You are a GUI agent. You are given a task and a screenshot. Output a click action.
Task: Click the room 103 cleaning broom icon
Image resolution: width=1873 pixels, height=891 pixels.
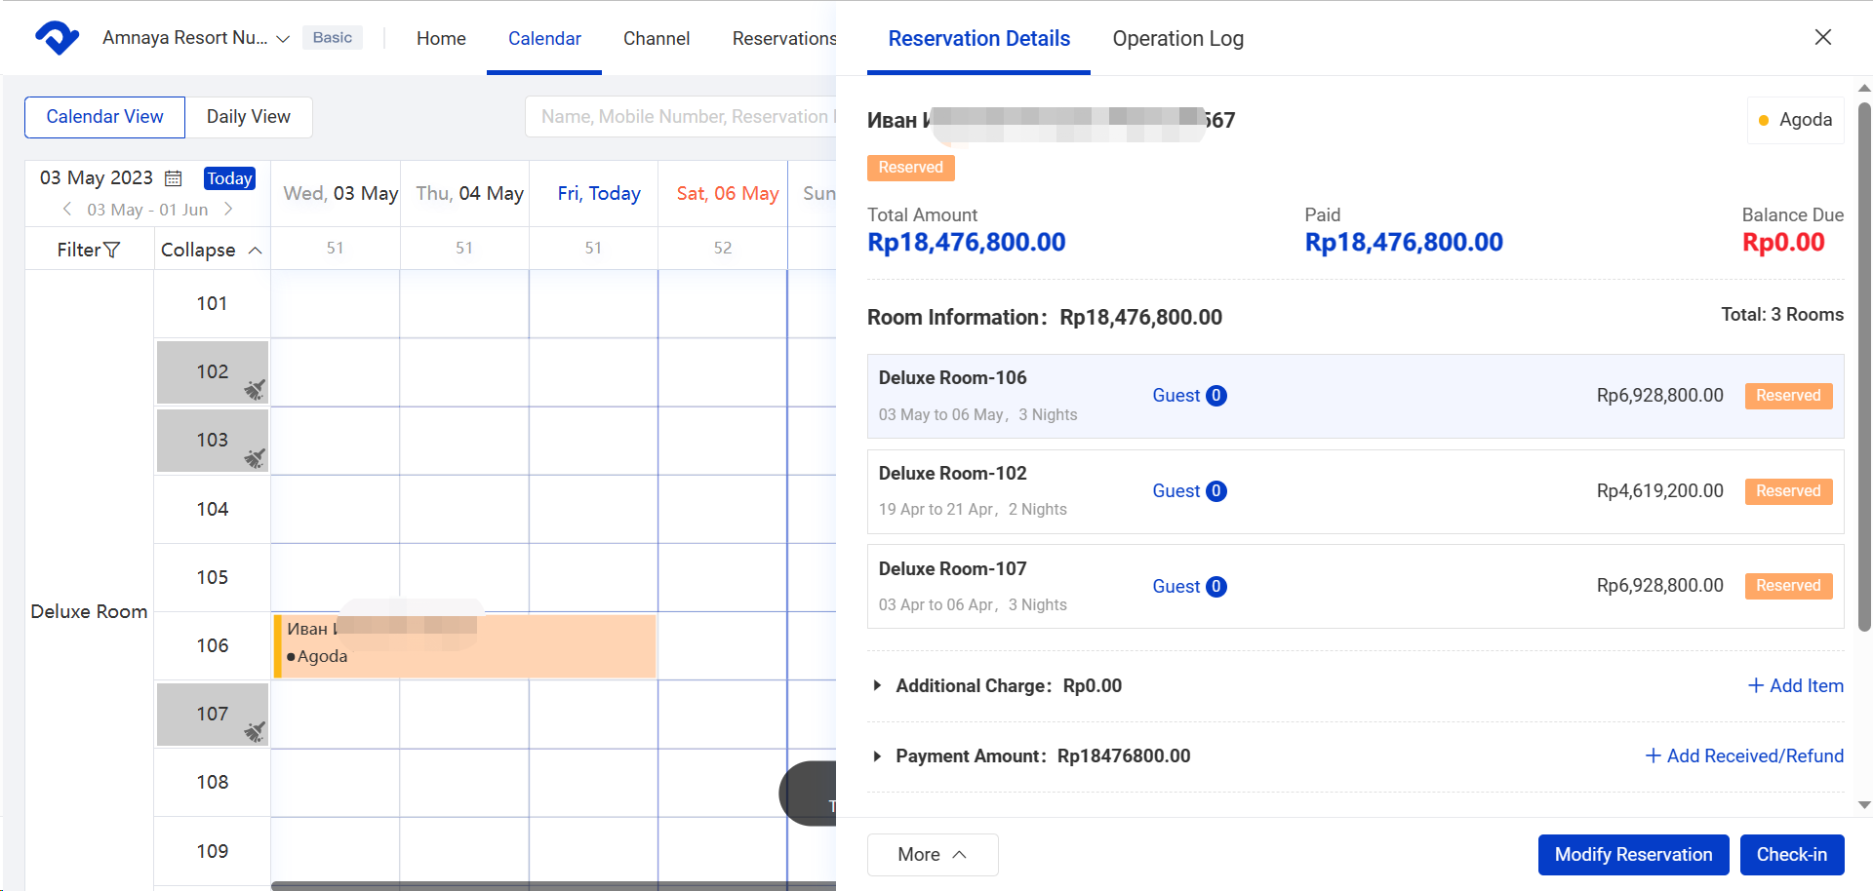coord(255,458)
